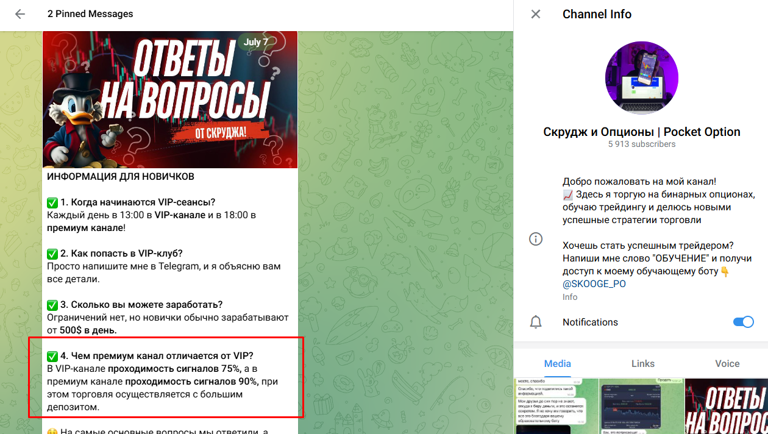Viewport: 768px width, 434px height.
Task: Click the '2. Как попасть в VIP-клуб?' question
Action: [121, 254]
